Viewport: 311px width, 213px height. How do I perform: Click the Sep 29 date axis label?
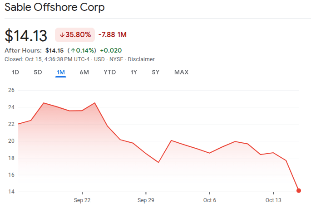point(146,200)
